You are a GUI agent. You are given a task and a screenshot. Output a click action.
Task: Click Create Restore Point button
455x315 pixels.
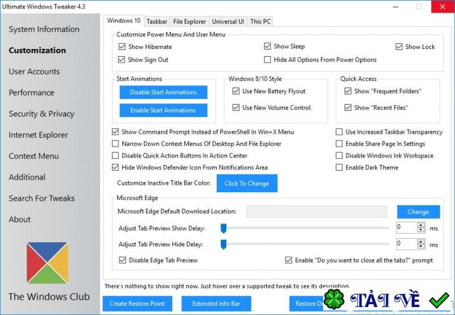pyautogui.click(x=137, y=304)
